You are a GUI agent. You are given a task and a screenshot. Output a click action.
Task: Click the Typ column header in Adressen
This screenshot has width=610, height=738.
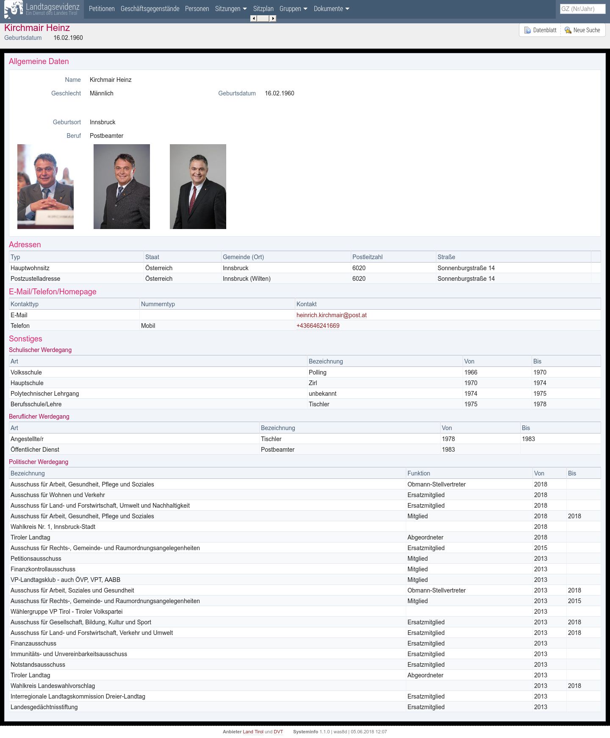pos(76,257)
